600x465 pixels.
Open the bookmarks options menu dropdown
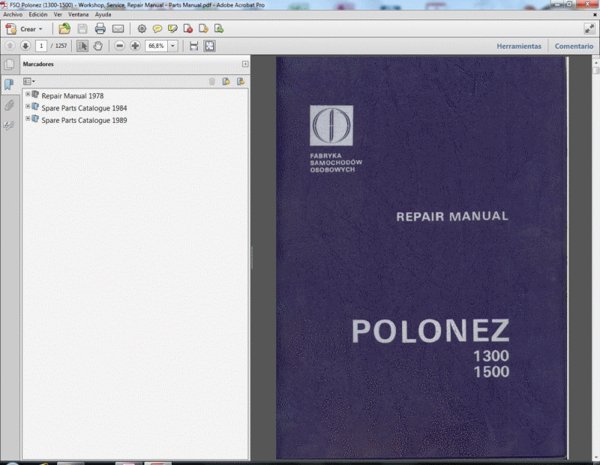(x=28, y=81)
